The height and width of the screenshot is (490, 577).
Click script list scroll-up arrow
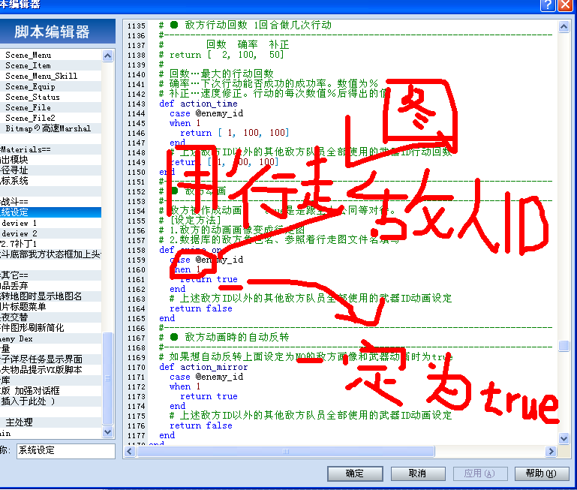[107, 56]
